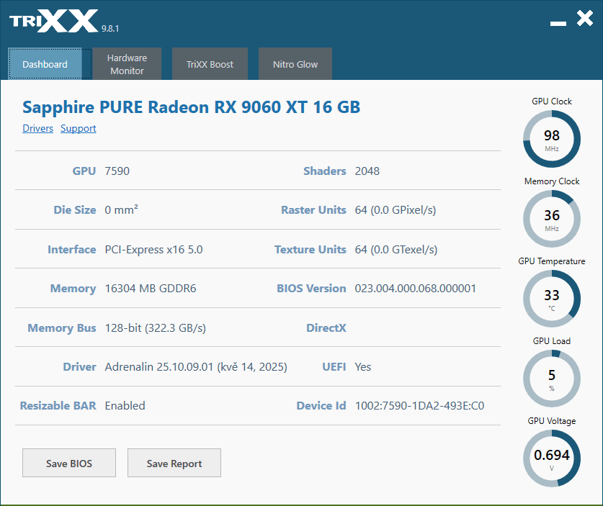Open the Support link
Viewport: 603px width, 506px height.
pyautogui.click(x=78, y=128)
